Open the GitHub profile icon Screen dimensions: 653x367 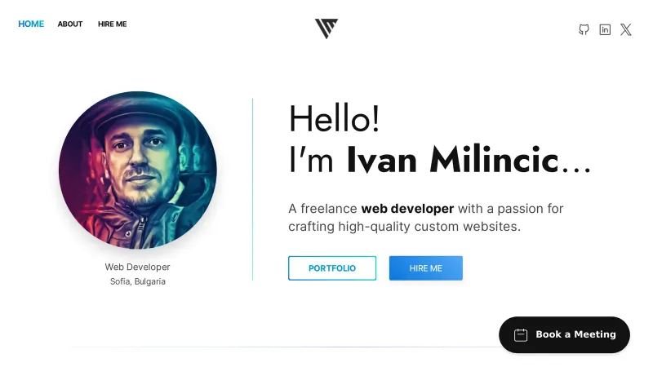pos(584,29)
